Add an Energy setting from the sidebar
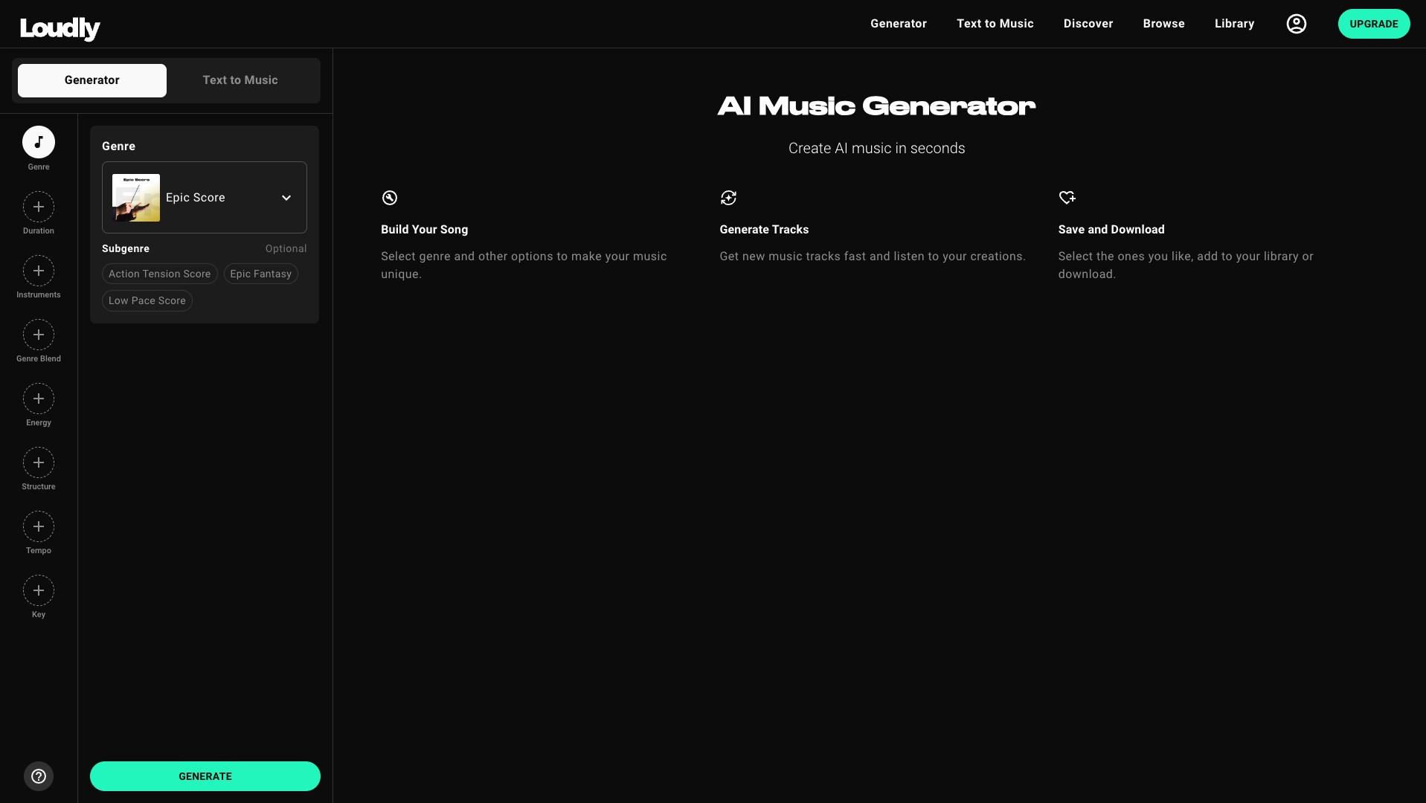Screen dimensions: 1426x803 [39, 399]
